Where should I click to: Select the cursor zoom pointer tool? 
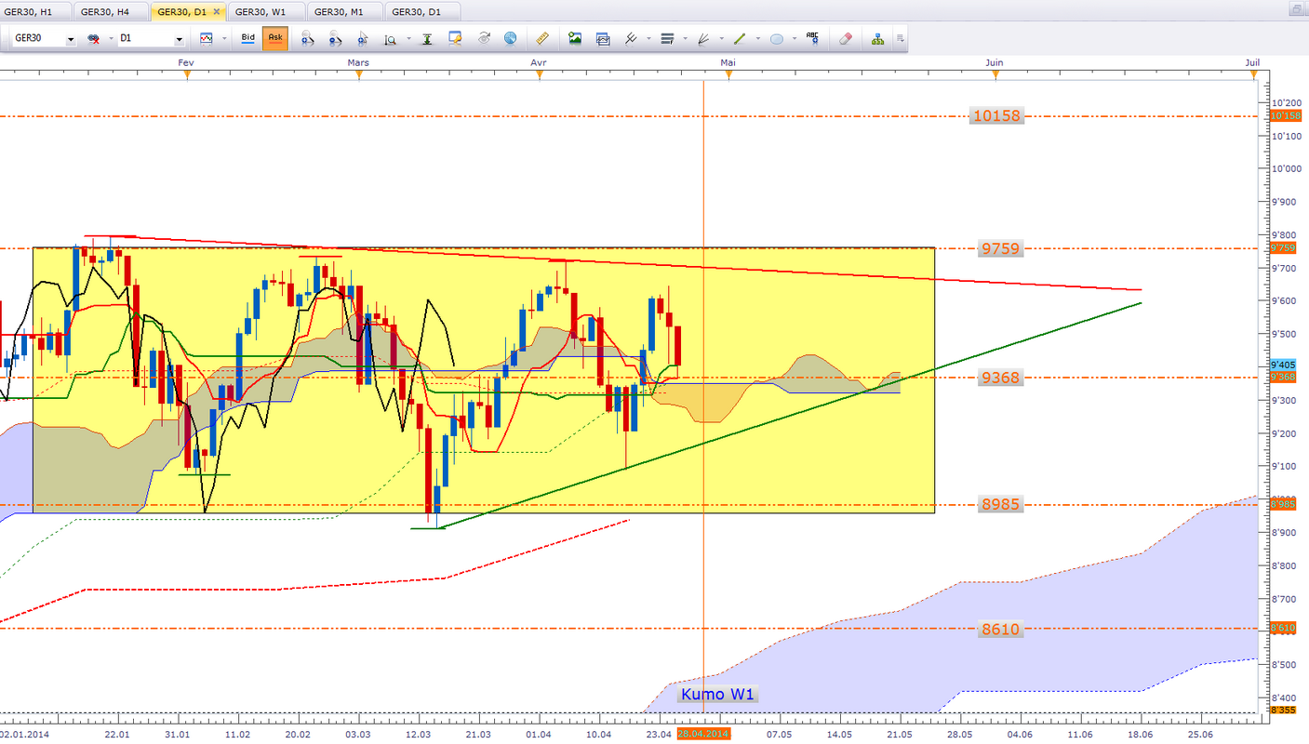pos(363,39)
